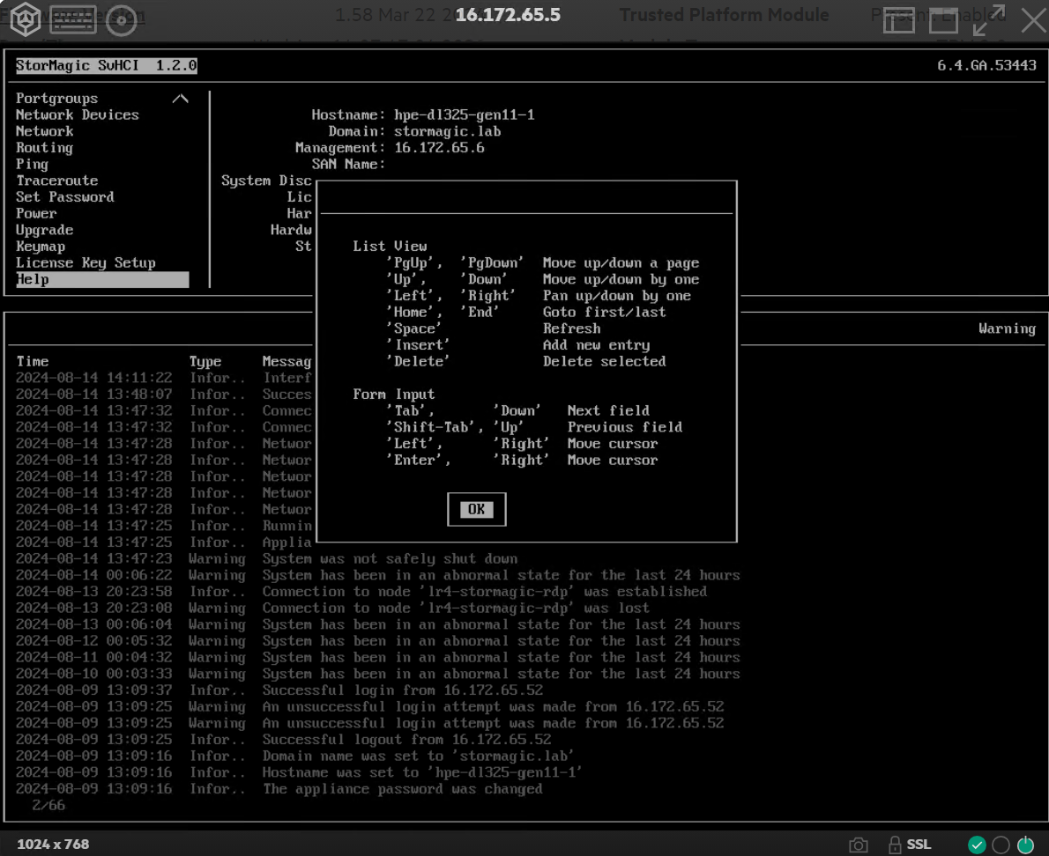Select Ping in the side menu
Screen dimensions: 1049x856
click(x=32, y=165)
